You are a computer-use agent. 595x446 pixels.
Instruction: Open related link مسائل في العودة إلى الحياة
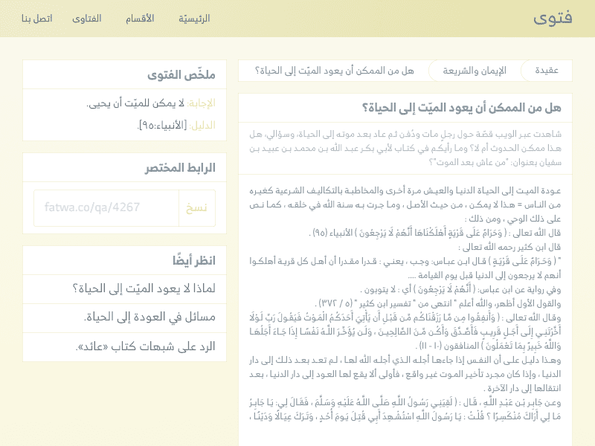point(124,318)
